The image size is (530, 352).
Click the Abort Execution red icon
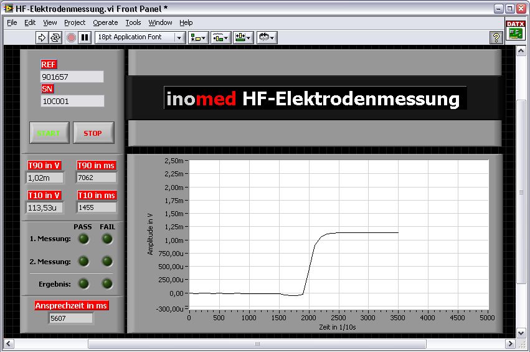[71, 37]
